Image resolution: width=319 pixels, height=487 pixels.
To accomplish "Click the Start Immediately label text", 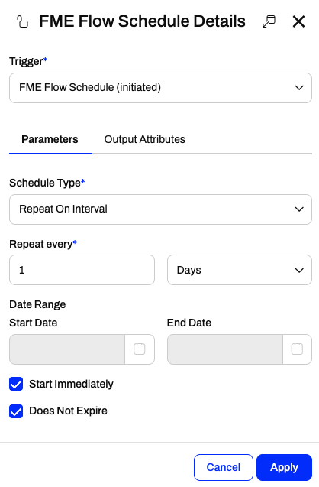I will coord(71,384).
